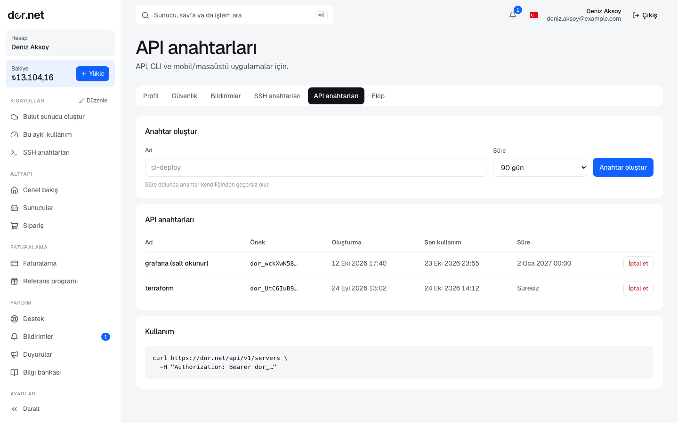Click the gauge icon beside Bu ayki kullanım
Viewport: 678px width, 423px height.
coord(15,134)
